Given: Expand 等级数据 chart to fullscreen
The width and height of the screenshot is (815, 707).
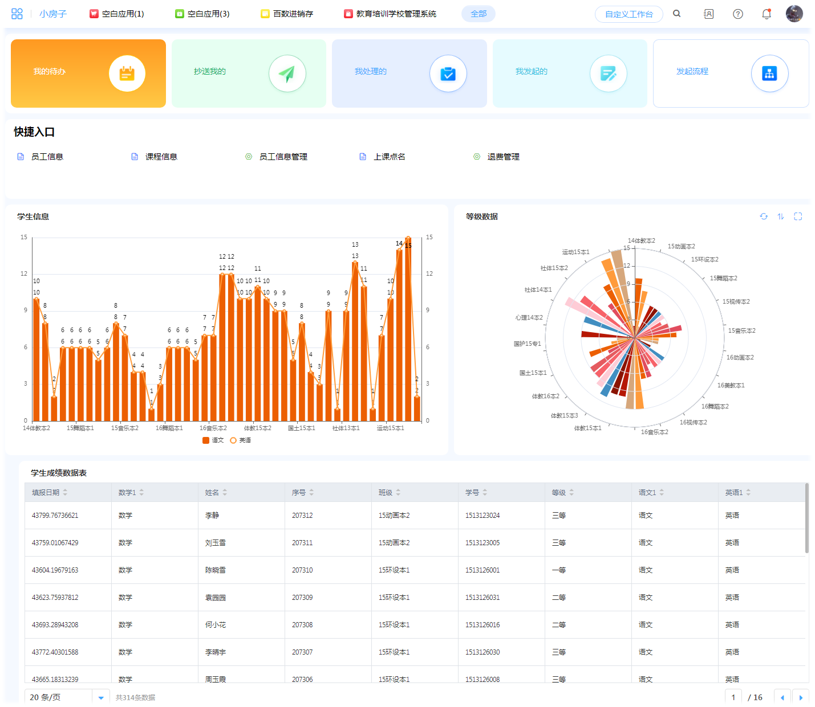Looking at the screenshot, I should [798, 216].
